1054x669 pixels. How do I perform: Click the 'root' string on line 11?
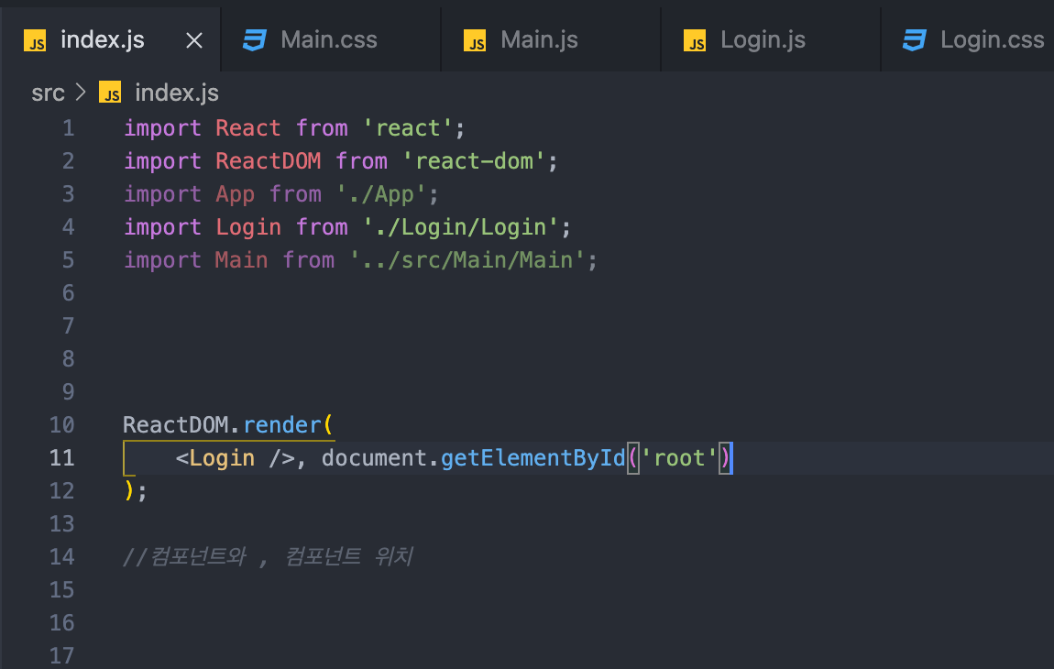[x=679, y=458]
